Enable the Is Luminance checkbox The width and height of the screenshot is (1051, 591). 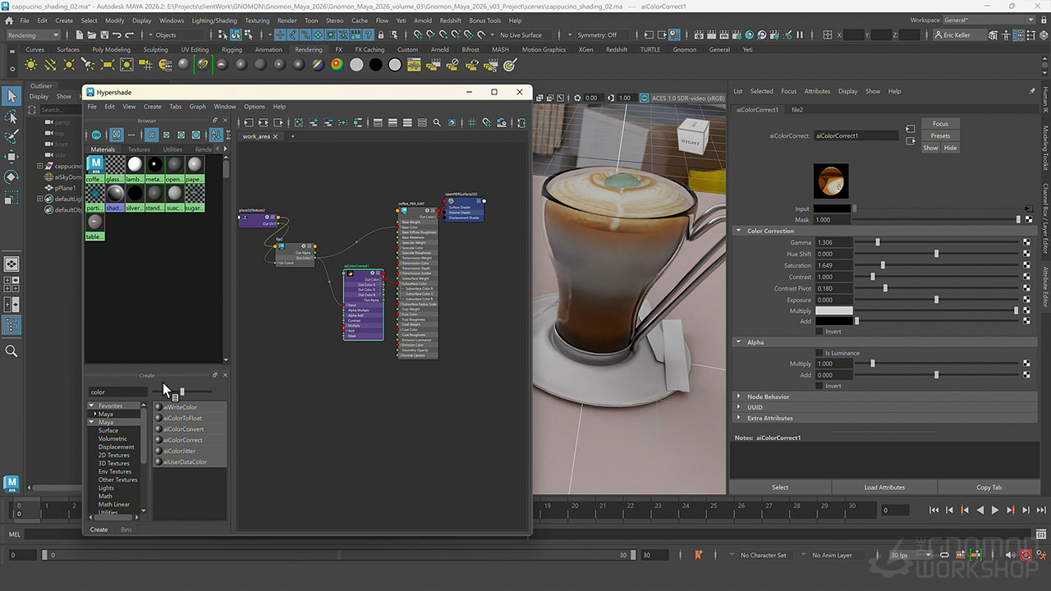[x=819, y=353]
